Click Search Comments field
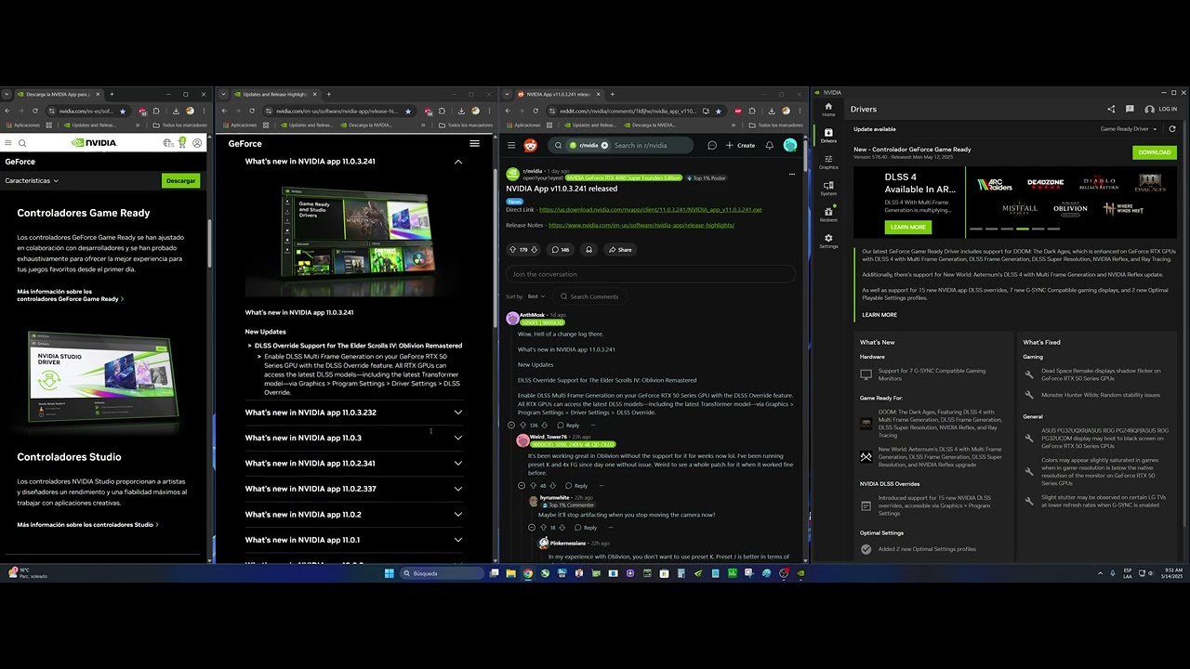 tap(592, 296)
